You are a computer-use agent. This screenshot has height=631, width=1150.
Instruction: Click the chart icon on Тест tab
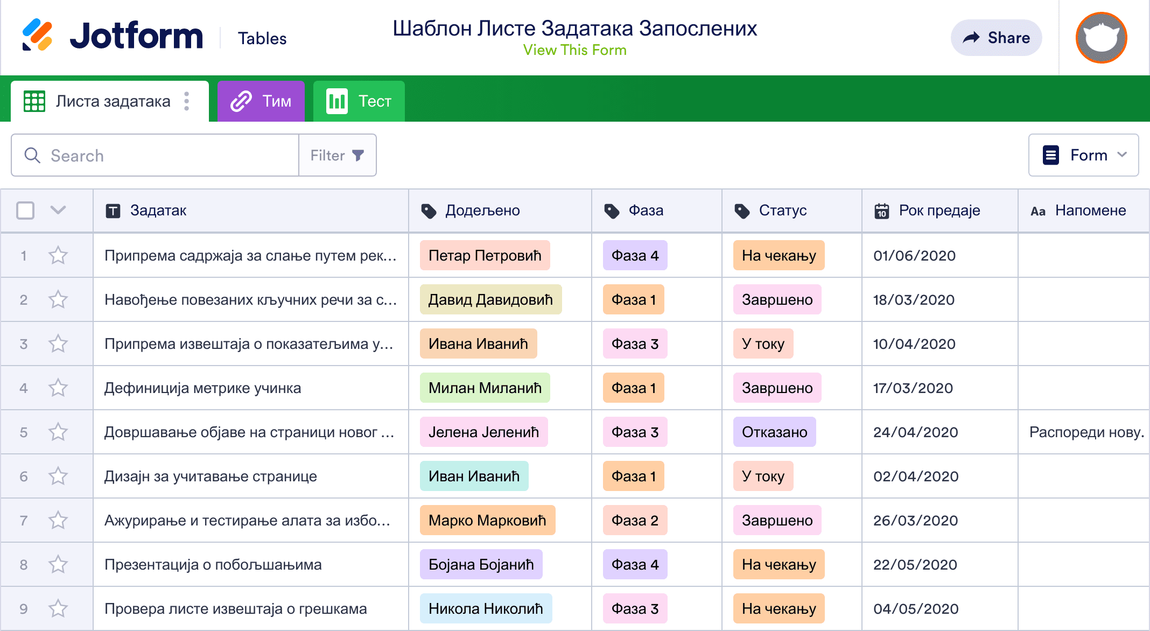(337, 101)
